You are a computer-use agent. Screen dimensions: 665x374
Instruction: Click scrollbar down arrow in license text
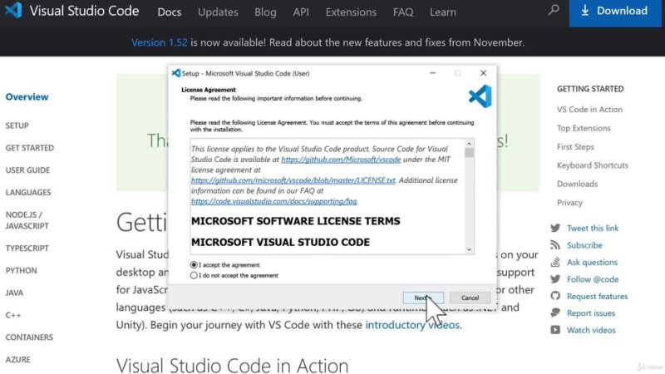(x=469, y=249)
